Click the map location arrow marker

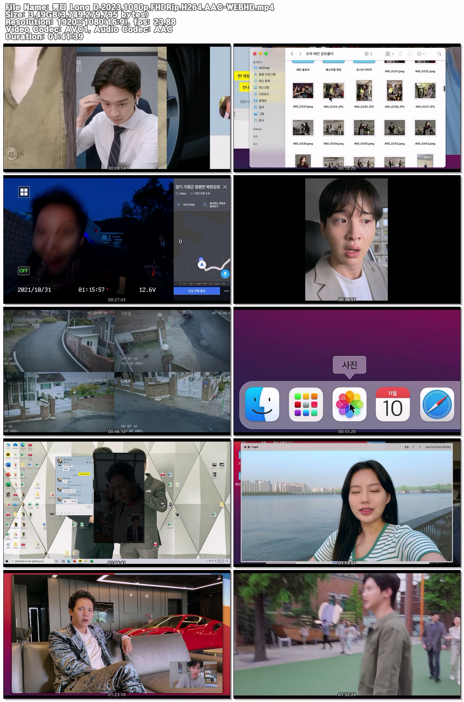click(x=202, y=265)
